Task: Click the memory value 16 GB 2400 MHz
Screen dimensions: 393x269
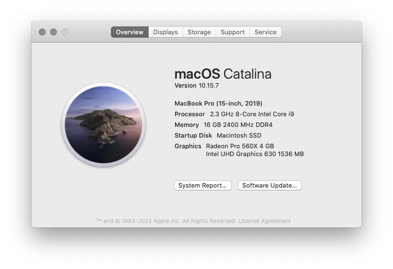Action: (238, 125)
